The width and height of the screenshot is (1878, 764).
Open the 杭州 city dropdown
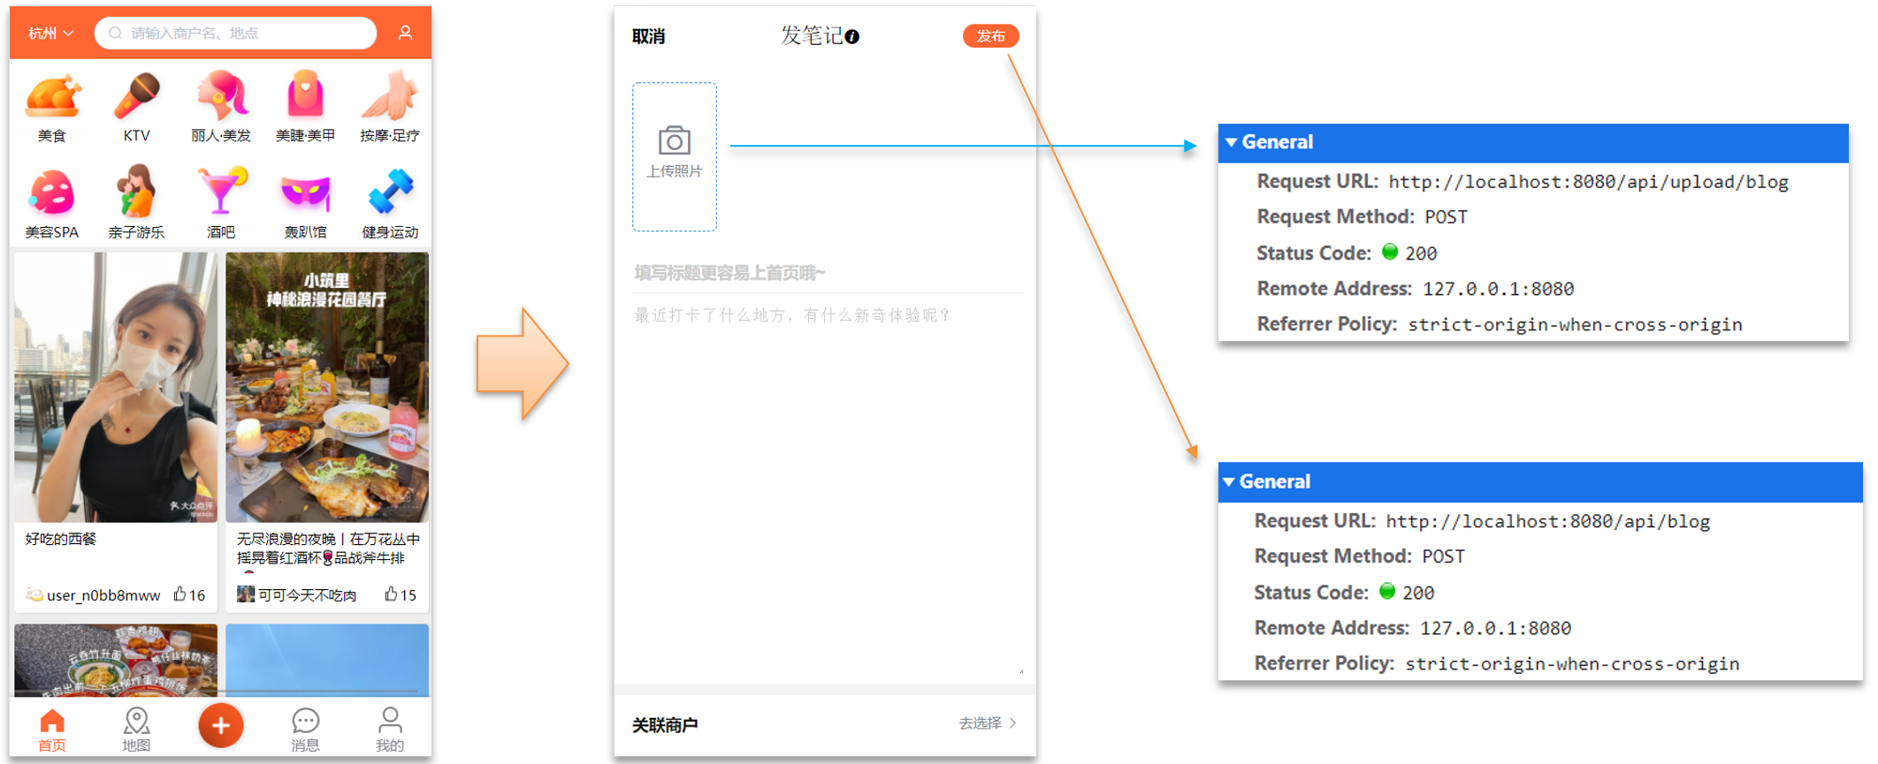(x=50, y=33)
